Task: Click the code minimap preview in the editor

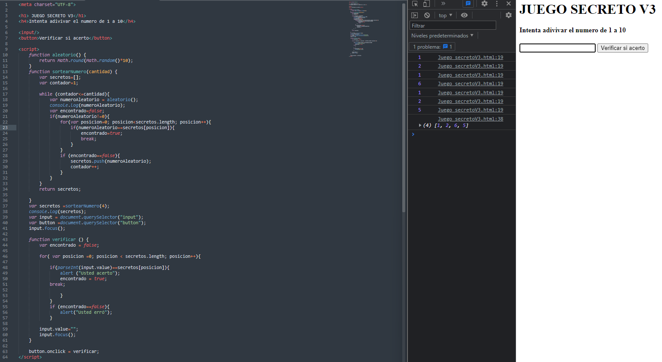Action: pos(364,29)
